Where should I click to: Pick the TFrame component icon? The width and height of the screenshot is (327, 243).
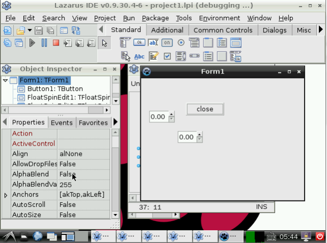click(235, 43)
